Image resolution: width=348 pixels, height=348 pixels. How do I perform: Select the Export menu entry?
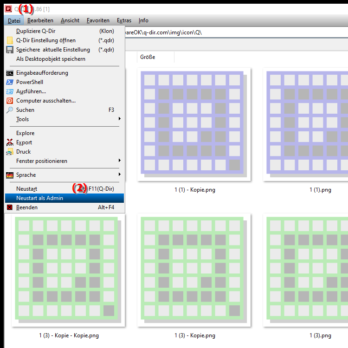tap(64, 142)
